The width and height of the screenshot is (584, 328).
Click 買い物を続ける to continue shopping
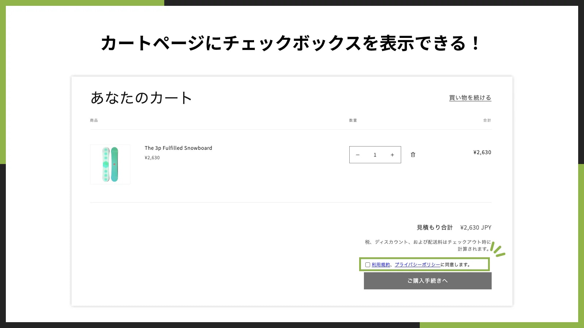(470, 98)
